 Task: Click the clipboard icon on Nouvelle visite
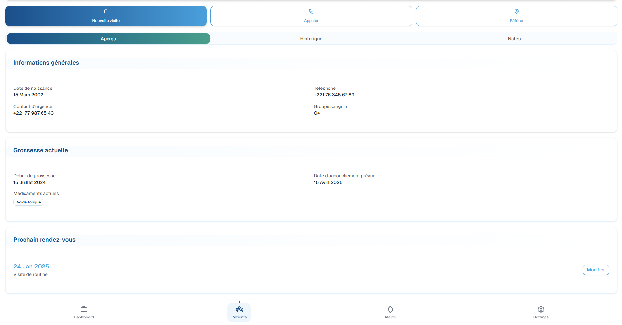(106, 11)
